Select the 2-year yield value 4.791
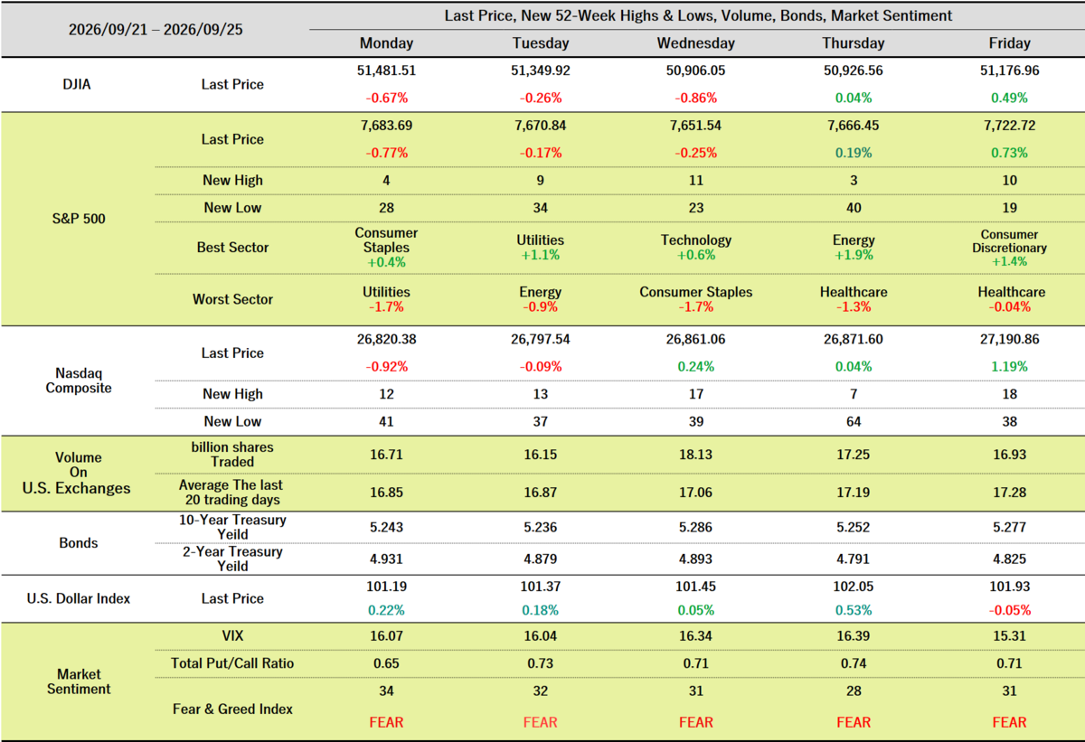Viewport: 1085px width, 742px height. [x=854, y=559]
